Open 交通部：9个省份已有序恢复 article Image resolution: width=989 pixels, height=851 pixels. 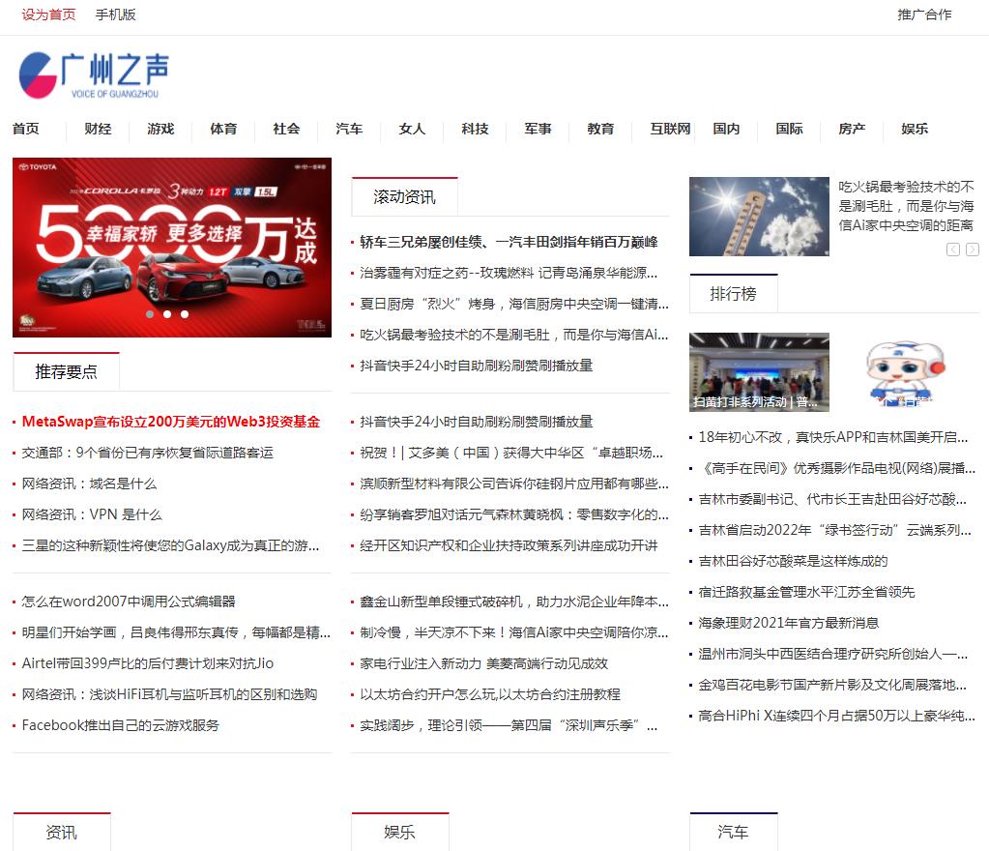(x=148, y=453)
